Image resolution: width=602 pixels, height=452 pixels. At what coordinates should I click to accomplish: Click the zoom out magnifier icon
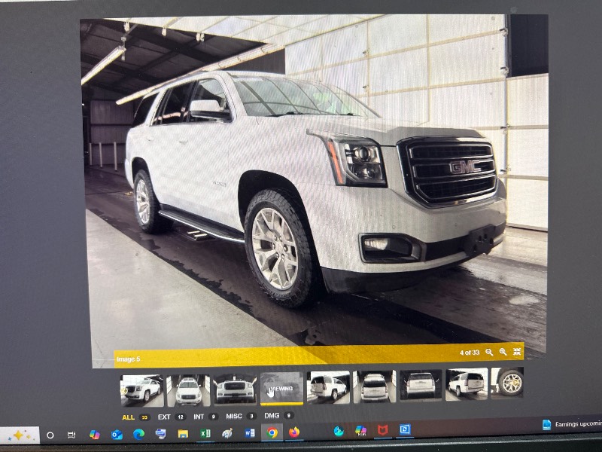pos(489,352)
